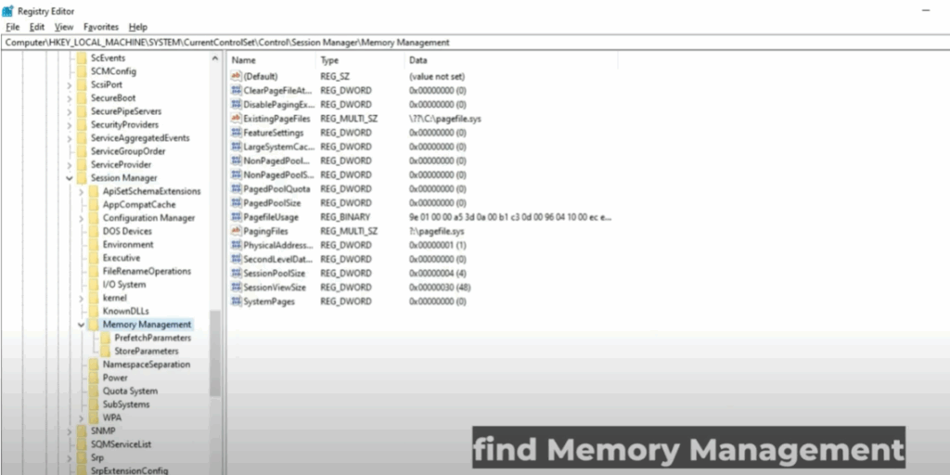Expand the SecureBoot tree node
This screenshot has width=950, height=475.
coord(69,98)
